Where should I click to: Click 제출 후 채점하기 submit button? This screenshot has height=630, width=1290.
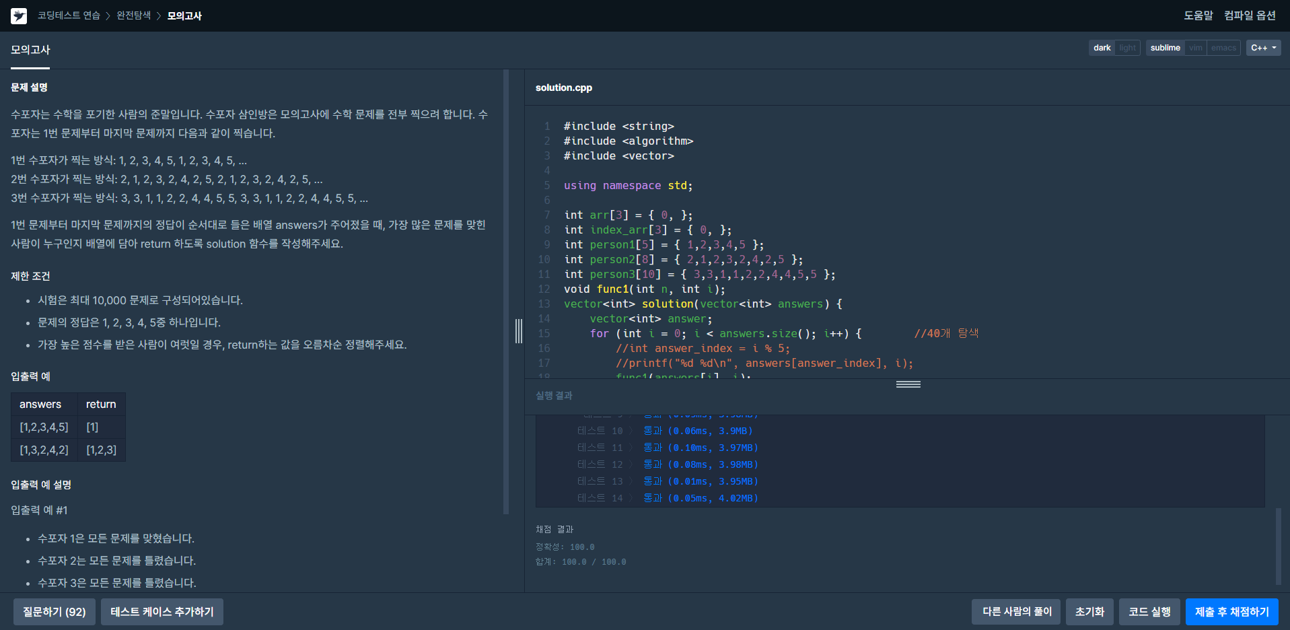[x=1231, y=612]
